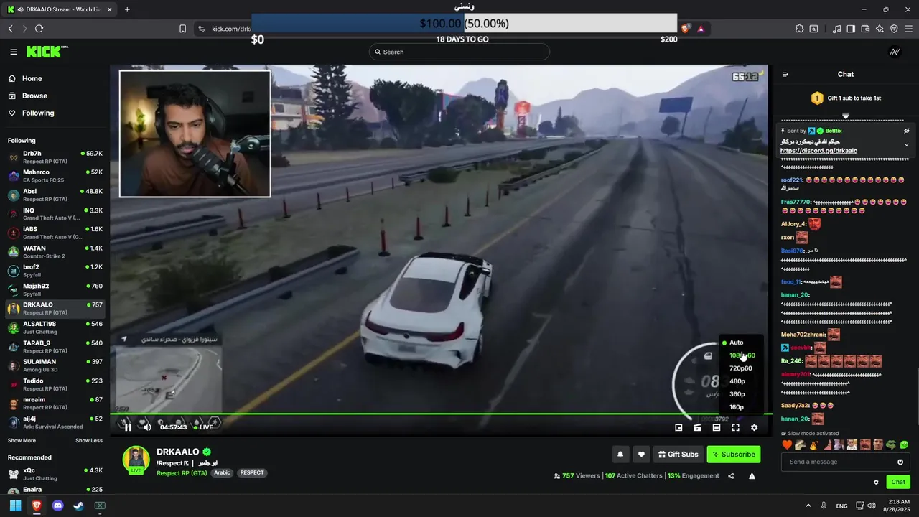Image resolution: width=919 pixels, height=517 pixels.
Task: Expand the pinned BotRix message chevron
Action: point(906,144)
